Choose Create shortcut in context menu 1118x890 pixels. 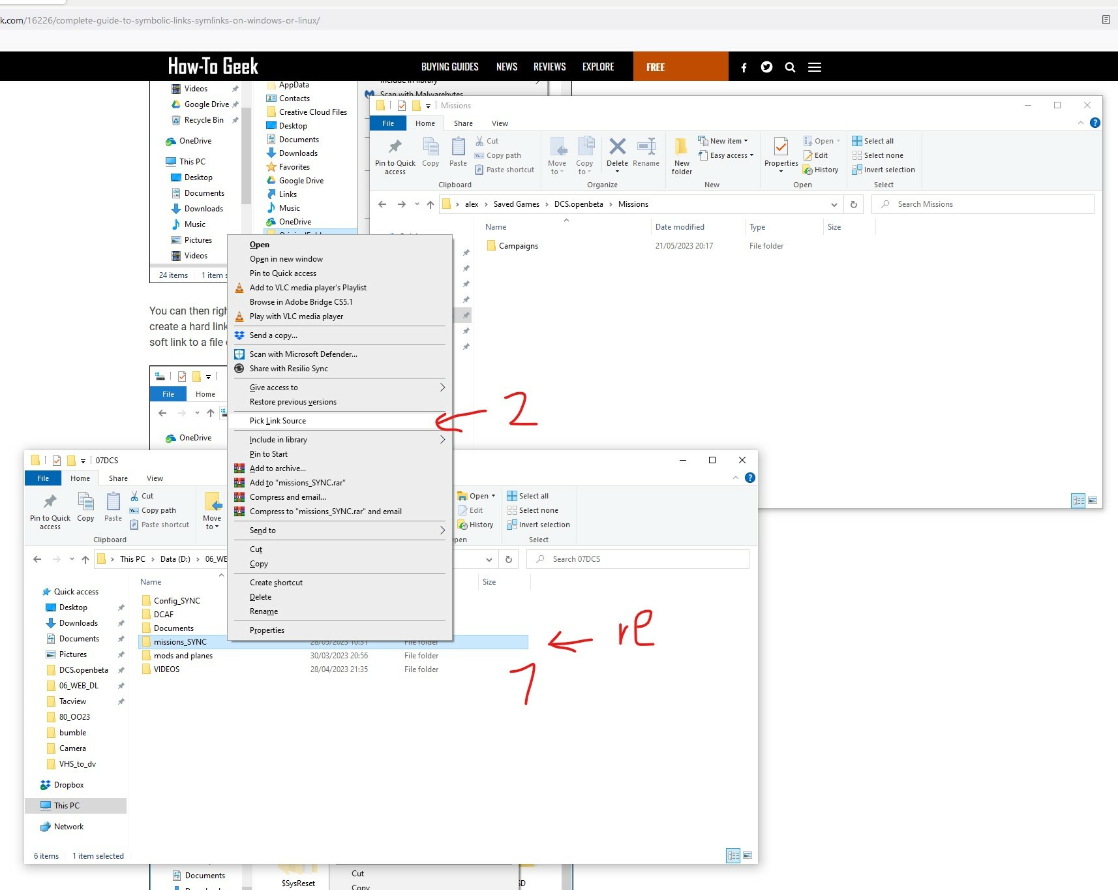pyautogui.click(x=339, y=583)
